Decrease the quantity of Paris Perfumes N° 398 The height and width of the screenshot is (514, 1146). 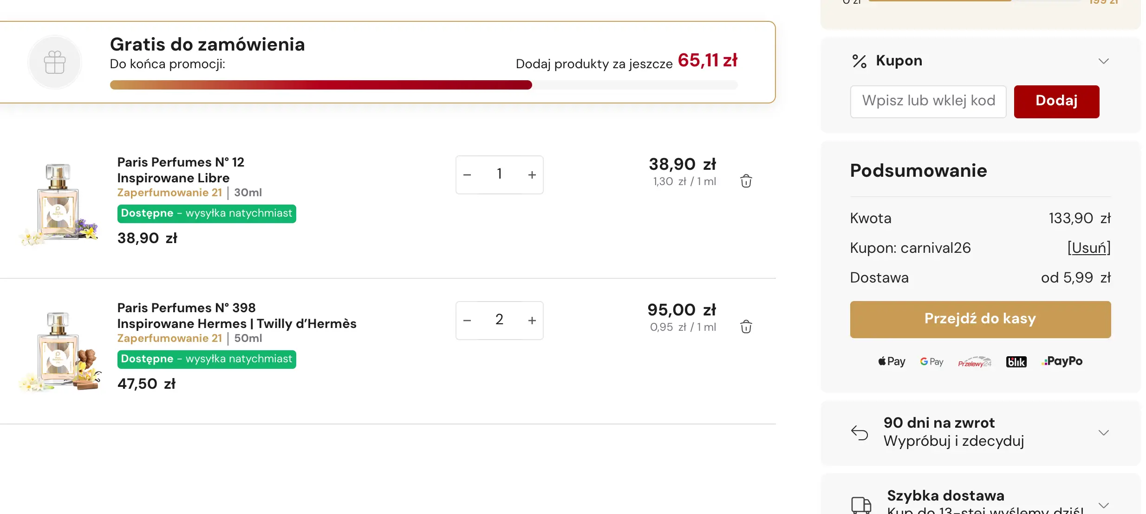pos(467,321)
